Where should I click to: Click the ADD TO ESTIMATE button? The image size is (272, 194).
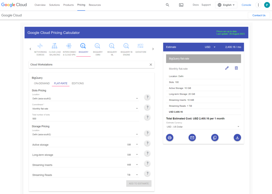point(139,183)
